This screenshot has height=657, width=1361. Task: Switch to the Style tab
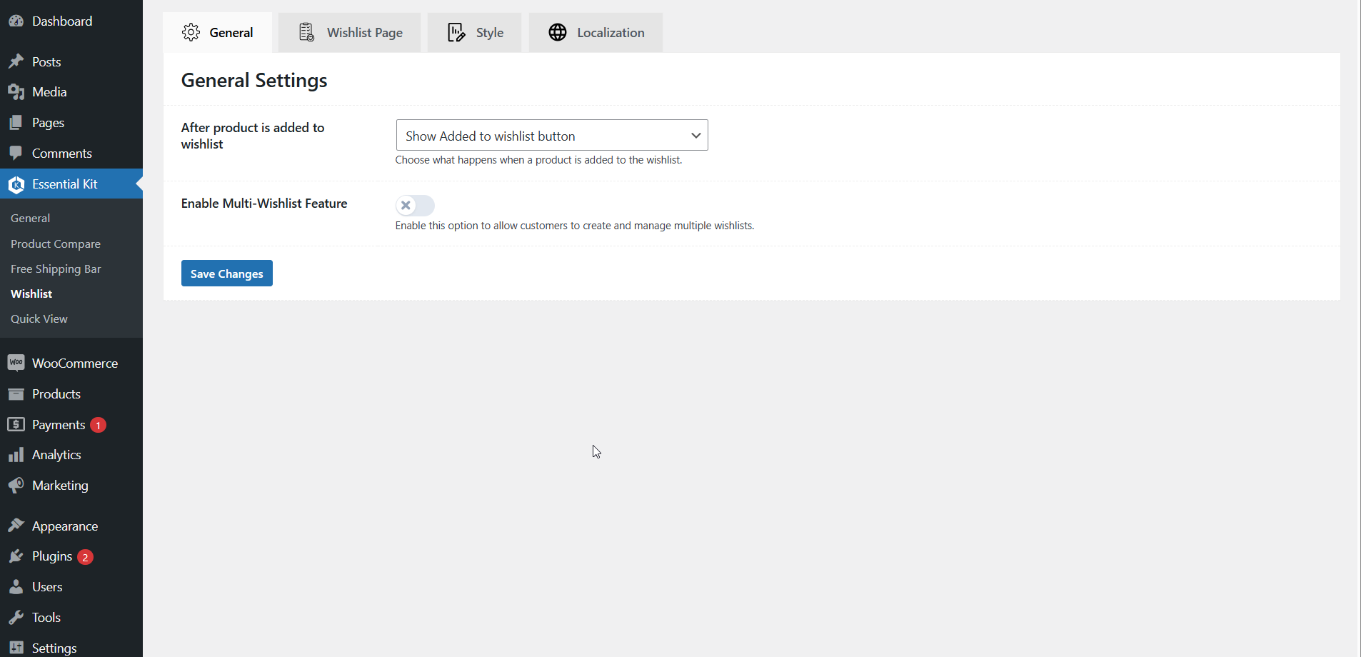tap(475, 33)
